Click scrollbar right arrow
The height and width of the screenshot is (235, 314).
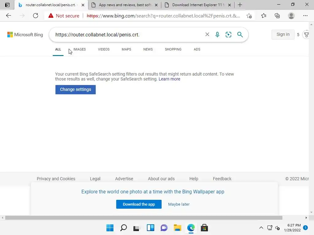(x=306, y=218)
